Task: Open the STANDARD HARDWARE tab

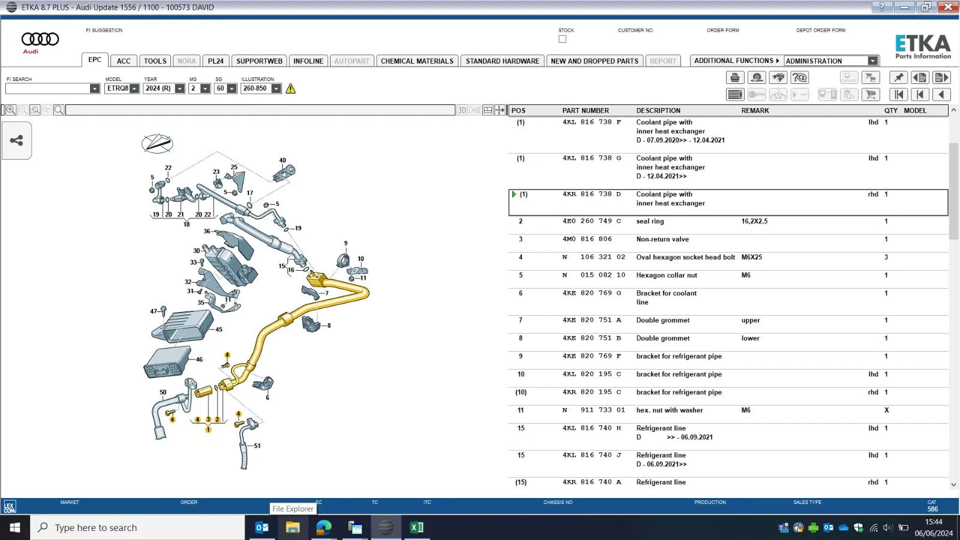Action: tap(502, 61)
